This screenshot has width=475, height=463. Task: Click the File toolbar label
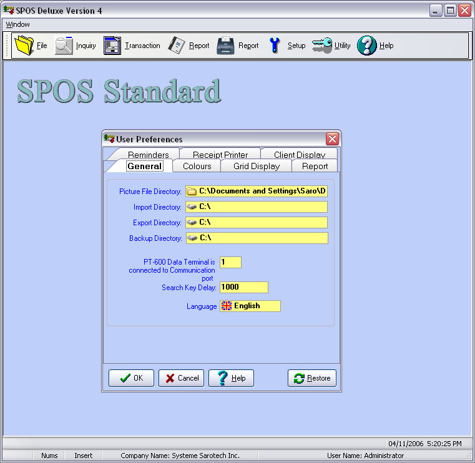pyautogui.click(x=42, y=46)
